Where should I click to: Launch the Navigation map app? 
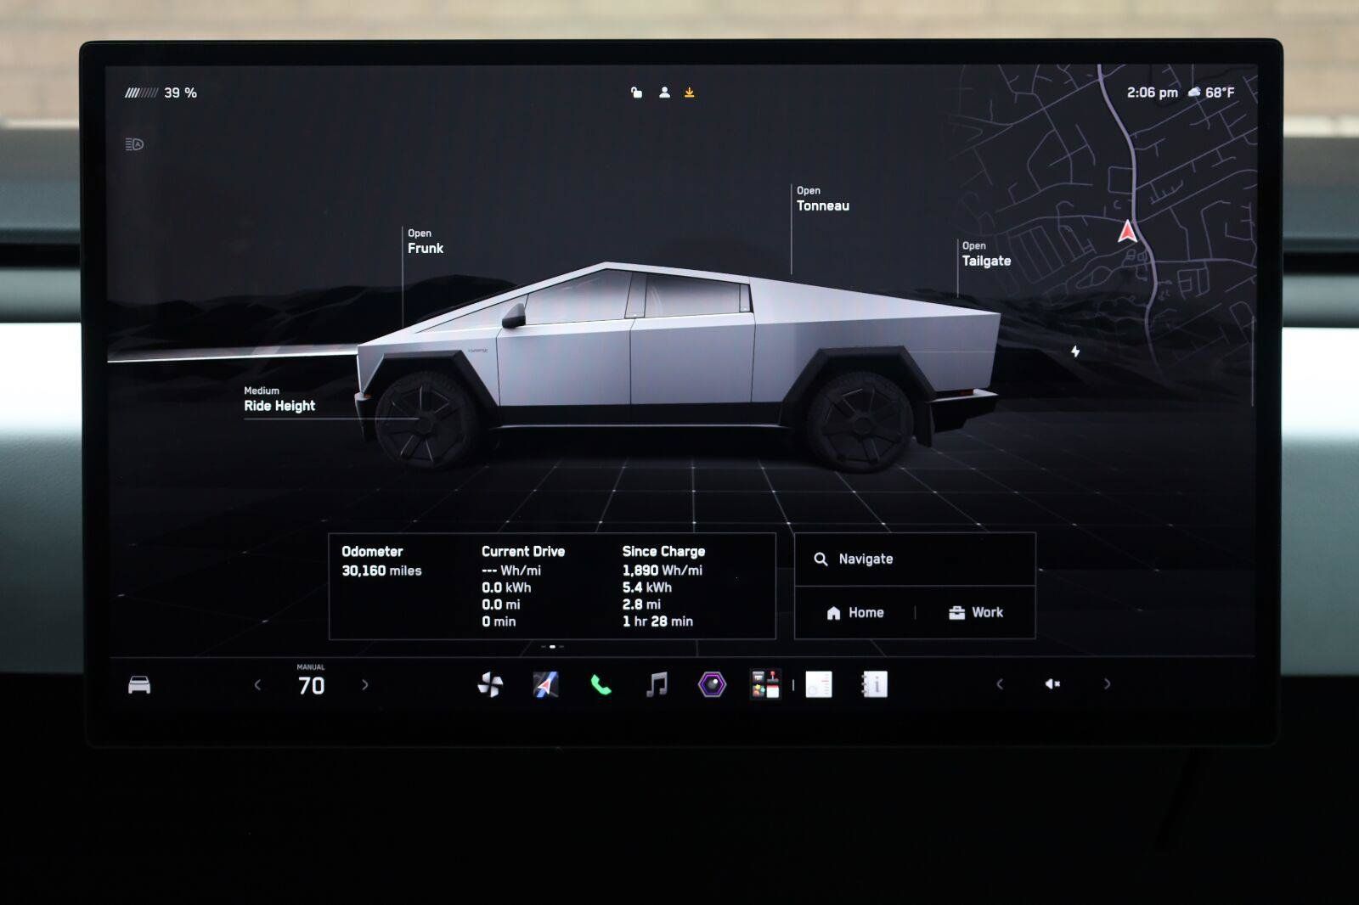(x=545, y=684)
